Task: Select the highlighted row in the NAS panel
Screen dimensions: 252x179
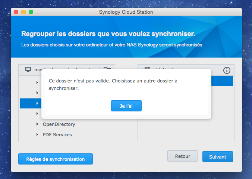Action: pos(222,81)
